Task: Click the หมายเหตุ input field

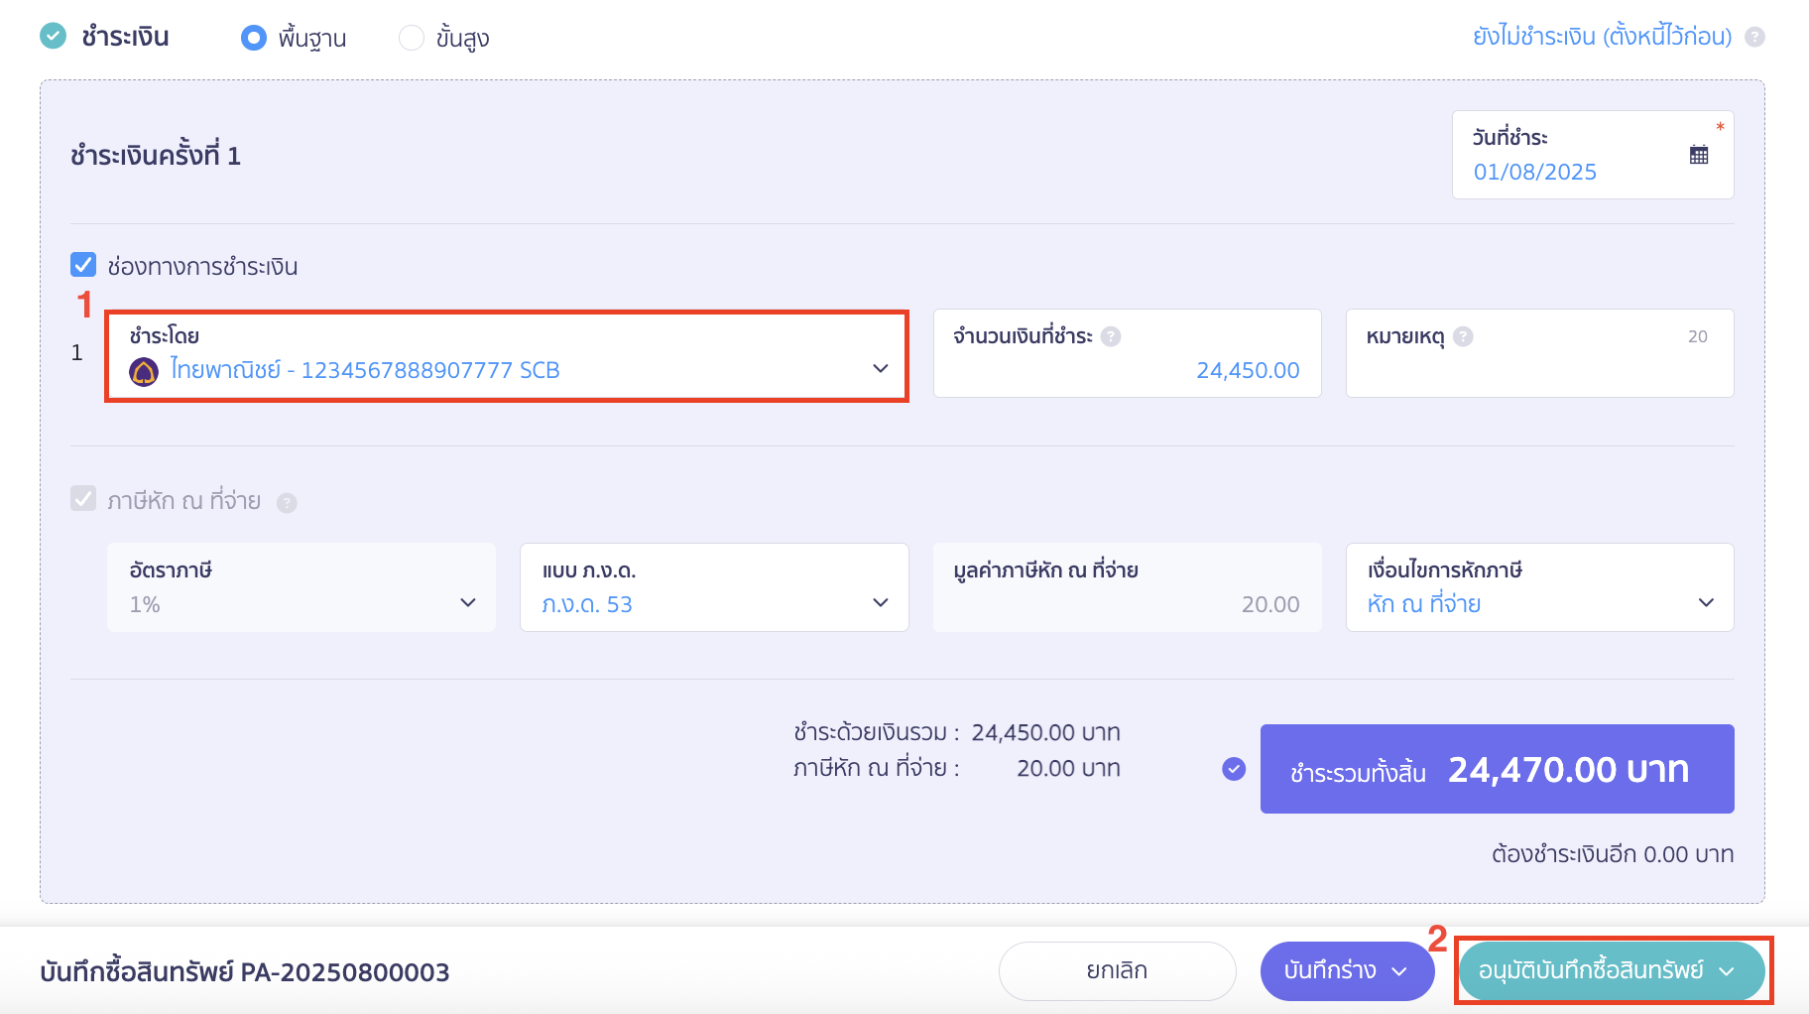Action: tap(1539, 369)
